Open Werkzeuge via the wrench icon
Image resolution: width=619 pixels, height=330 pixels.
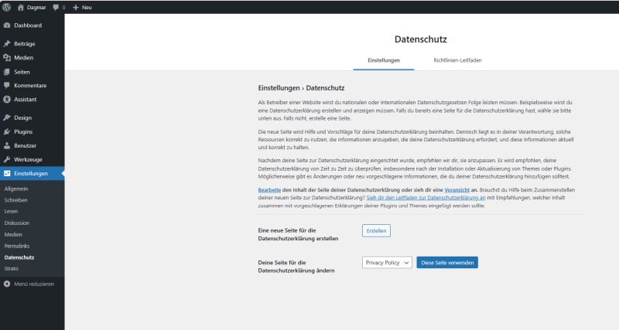pyautogui.click(x=7, y=159)
